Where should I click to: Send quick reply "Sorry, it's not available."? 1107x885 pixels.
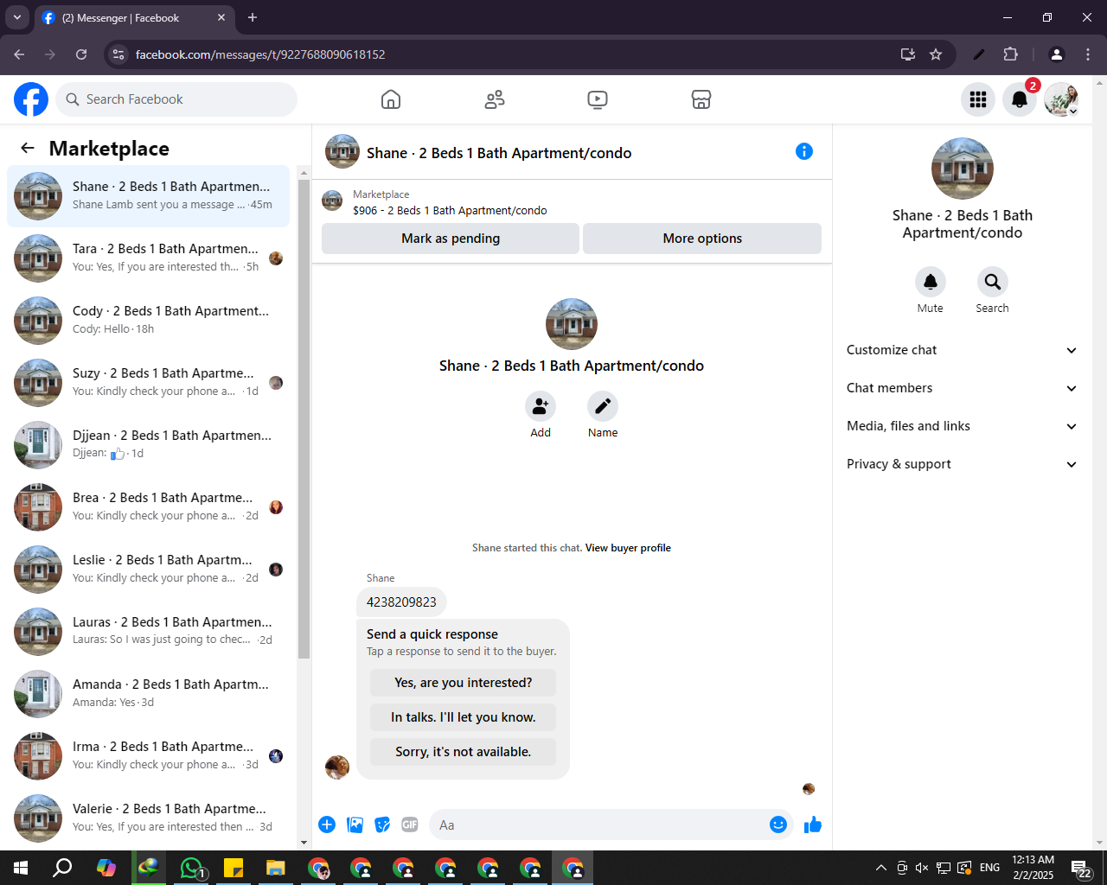(464, 752)
